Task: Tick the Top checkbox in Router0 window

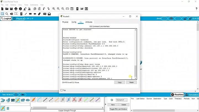Action: (62, 90)
